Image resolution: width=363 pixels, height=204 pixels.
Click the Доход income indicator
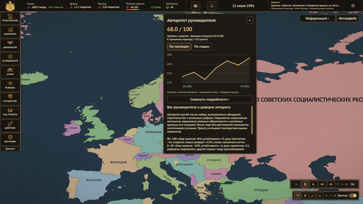[x=80, y=6]
